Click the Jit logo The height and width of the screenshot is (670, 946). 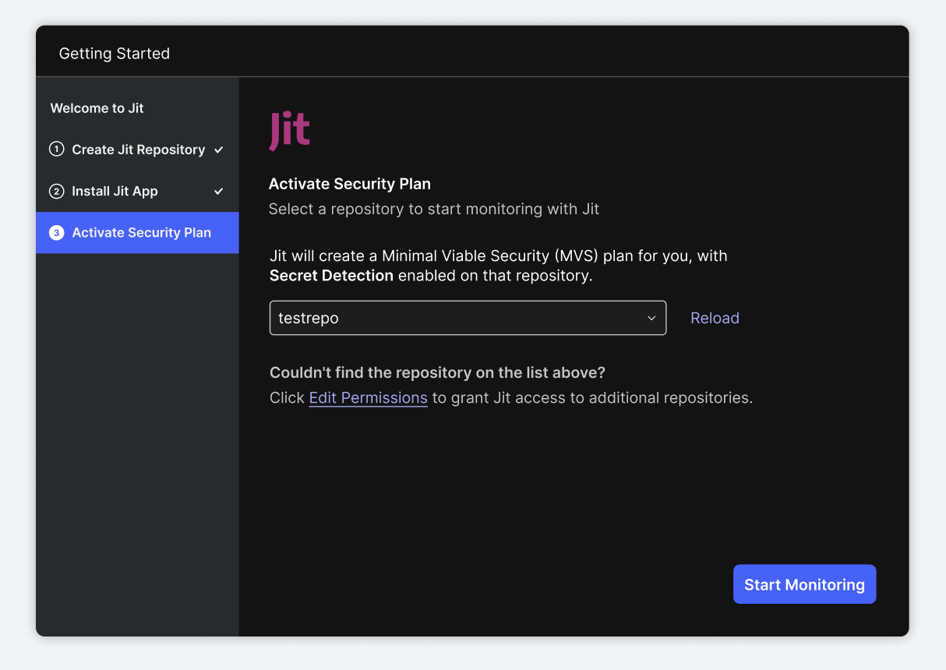(x=289, y=131)
